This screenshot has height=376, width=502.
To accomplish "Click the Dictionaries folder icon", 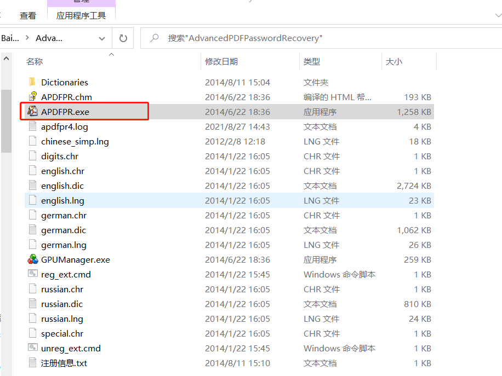I will point(32,82).
